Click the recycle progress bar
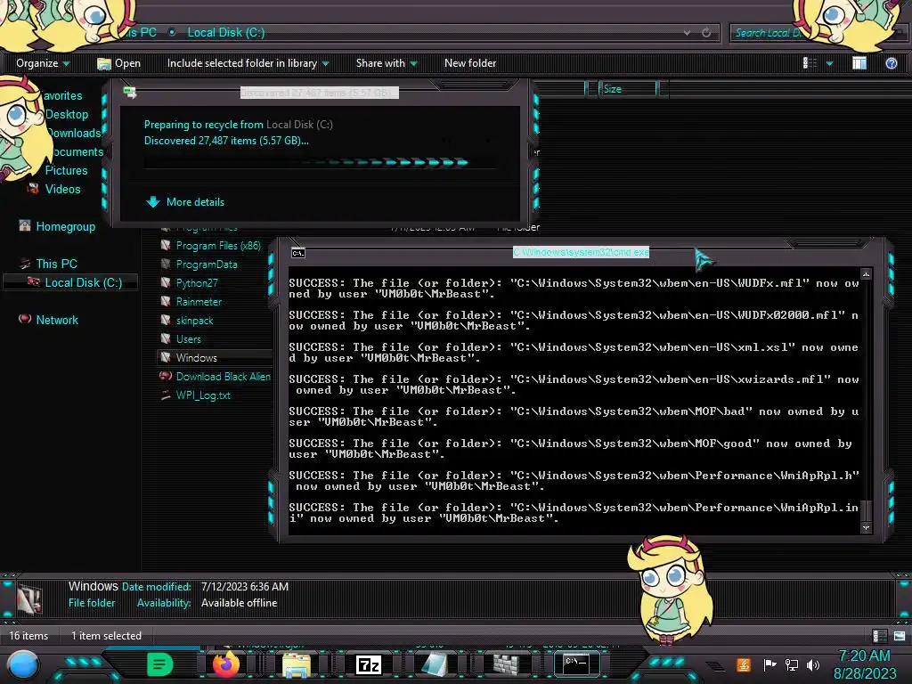Viewport: 912px width, 684px height. coord(320,162)
